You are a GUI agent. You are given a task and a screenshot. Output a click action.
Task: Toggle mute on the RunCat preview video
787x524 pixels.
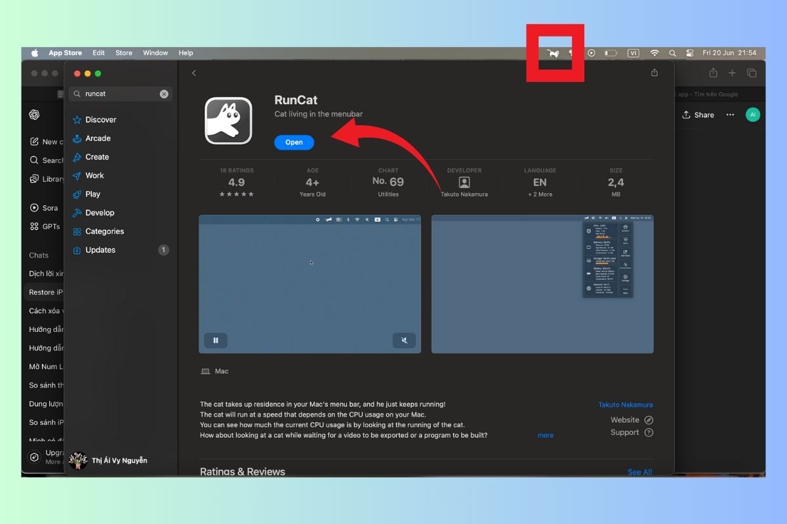404,340
